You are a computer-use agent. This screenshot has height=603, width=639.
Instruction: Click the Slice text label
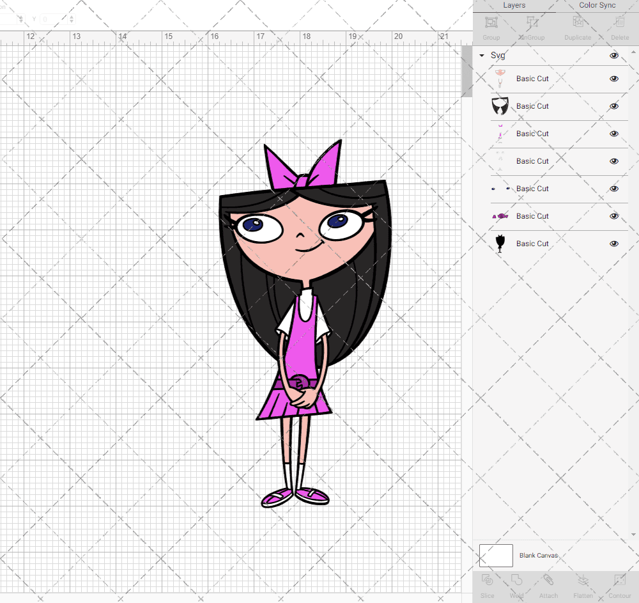pos(487,596)
